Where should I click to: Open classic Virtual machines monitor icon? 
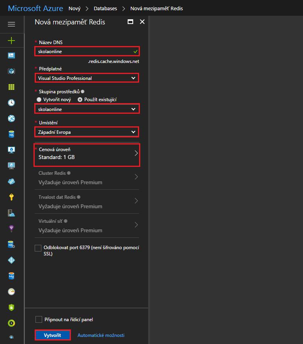11,166
